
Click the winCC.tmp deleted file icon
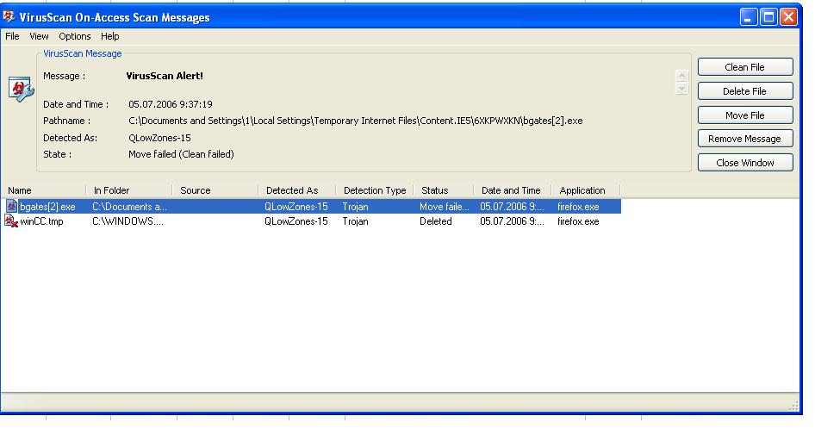(x=11, y=221)
